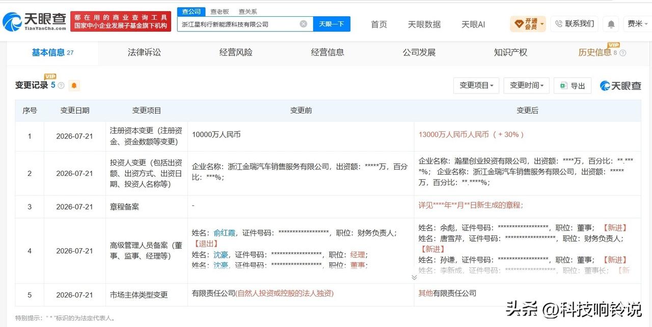Switch to the 基本信息 tab

[52, 52]
